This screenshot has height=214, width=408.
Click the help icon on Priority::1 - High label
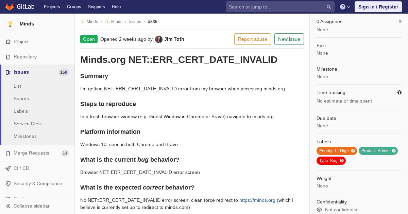click(353, 151)
